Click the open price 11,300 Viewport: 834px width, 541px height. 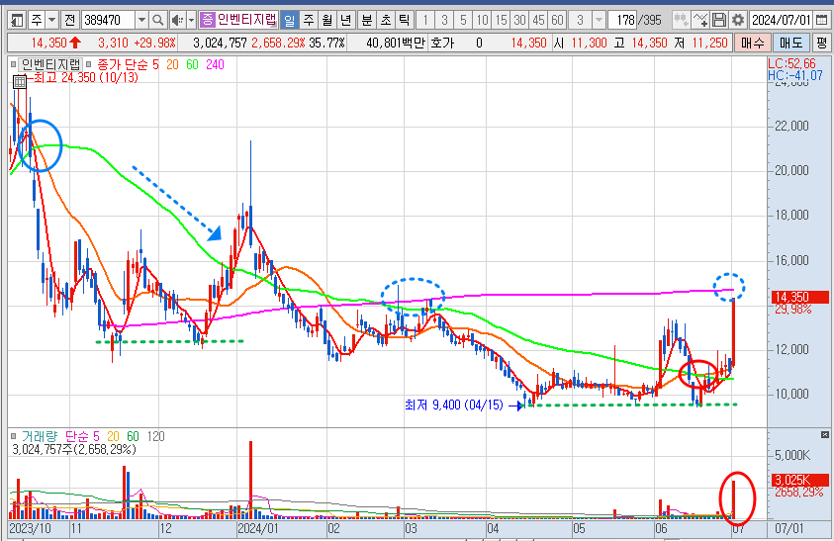[x=589, y=43]
